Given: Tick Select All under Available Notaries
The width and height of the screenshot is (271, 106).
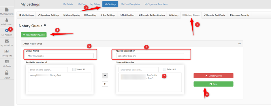Looking at the screenshot, I should [74, 69].
